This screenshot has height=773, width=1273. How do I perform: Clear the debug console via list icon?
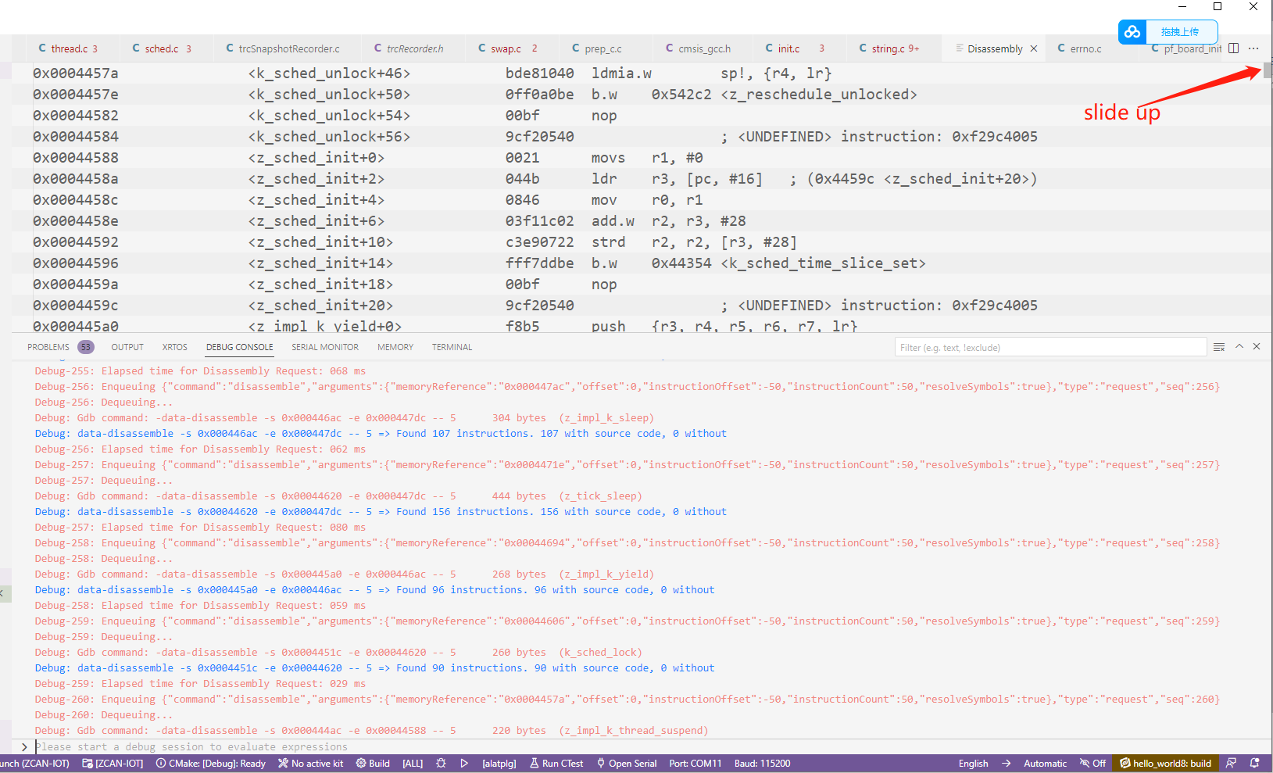click(x=1219, y=347)
